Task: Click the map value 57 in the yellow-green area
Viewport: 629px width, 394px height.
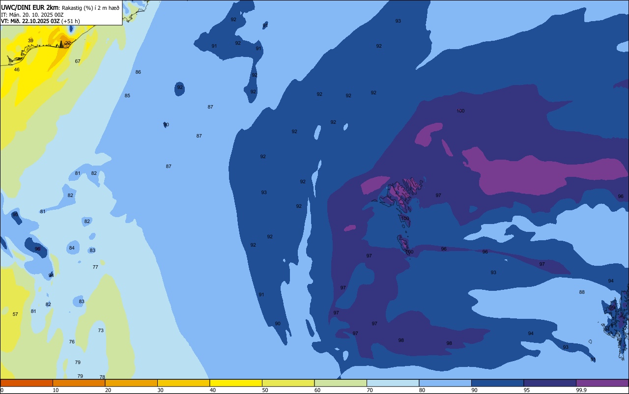Action: coord(15,314)
